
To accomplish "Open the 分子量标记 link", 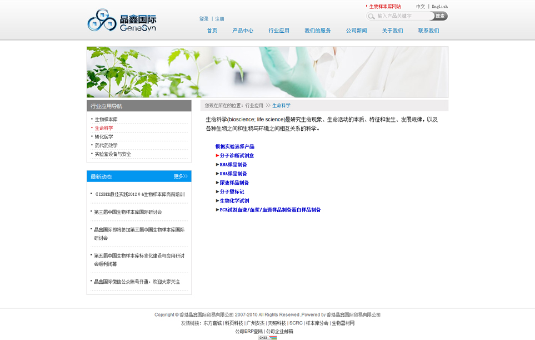I will (x=232, y=191).
